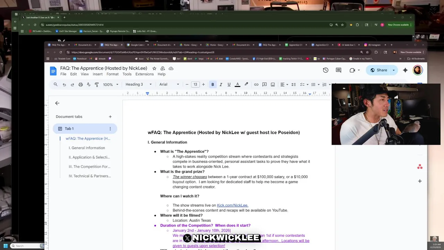Activate the paint format tool
The width and height of the screenshot is (444, 250).
click(97, 84)
